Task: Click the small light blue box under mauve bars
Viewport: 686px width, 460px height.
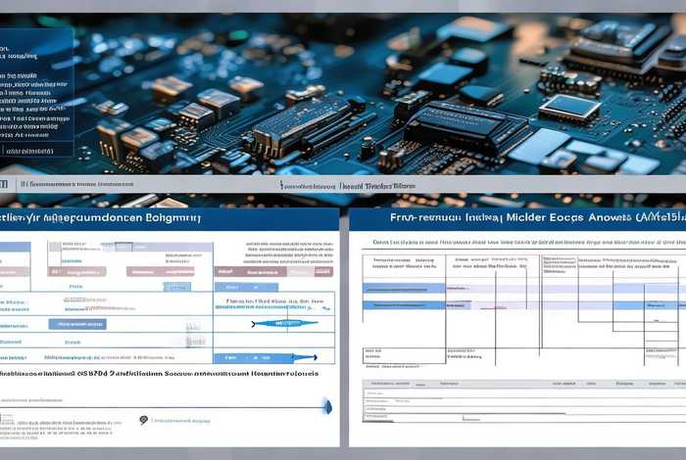Action: pyautogui.click(x=176, y=287)
